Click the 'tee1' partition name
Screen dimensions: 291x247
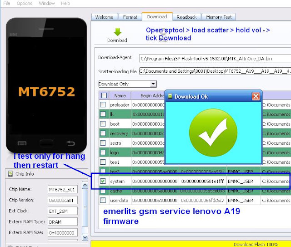115,162
